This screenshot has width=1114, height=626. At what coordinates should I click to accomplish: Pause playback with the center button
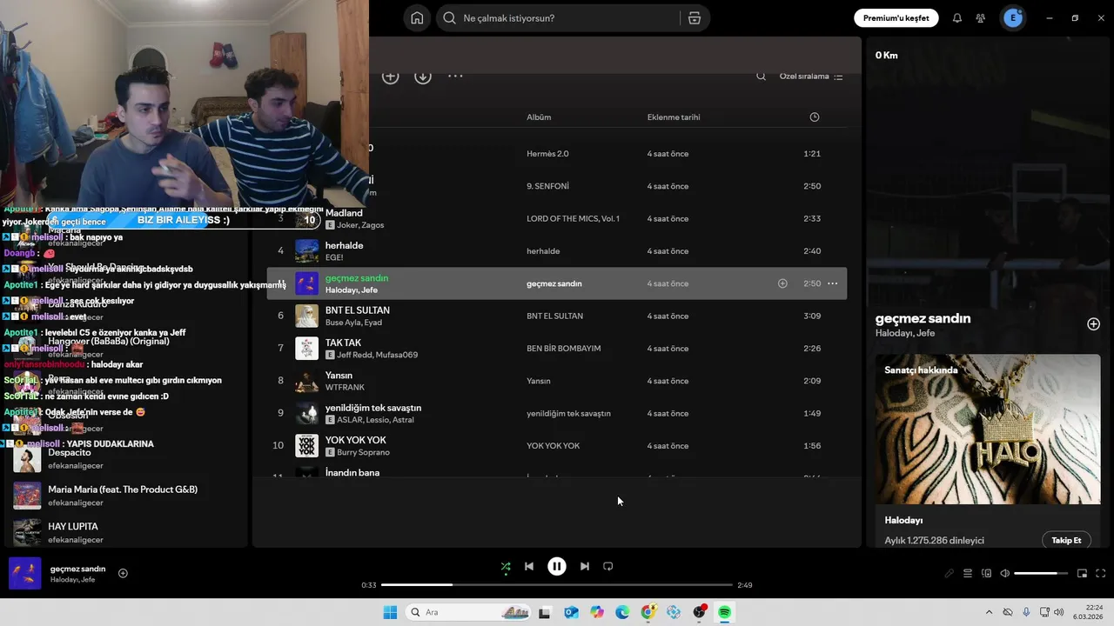[557, 566]
